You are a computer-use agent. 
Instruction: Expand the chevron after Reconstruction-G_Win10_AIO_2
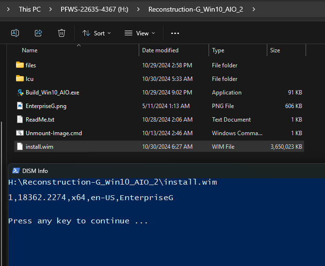pos(254,9)
